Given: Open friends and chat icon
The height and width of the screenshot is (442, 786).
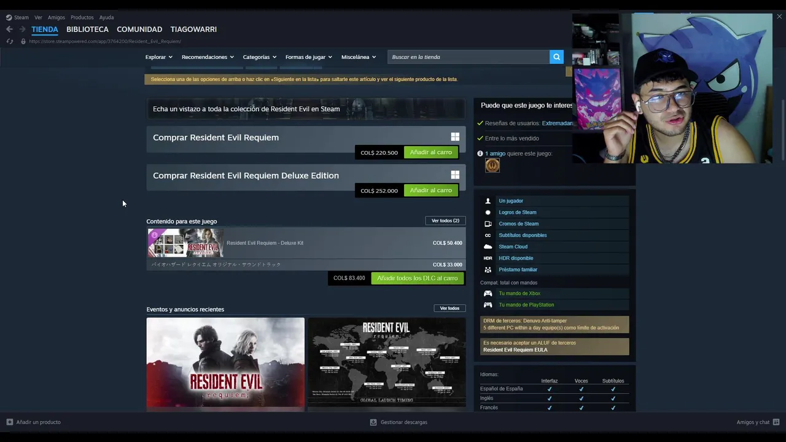Looking at the screenshot, I should (776, 422).
